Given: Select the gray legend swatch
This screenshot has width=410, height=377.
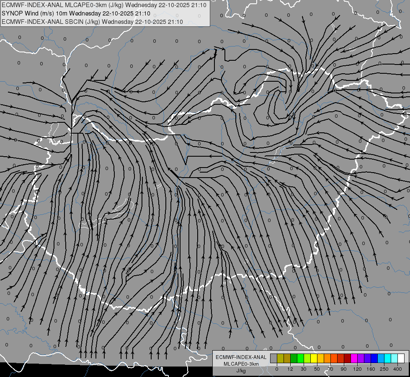Looking at the screenshot, I should click(274, 359).
